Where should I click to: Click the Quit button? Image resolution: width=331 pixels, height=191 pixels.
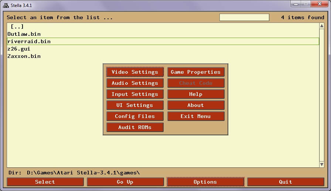pyautogui.click(x=285, y=182)
